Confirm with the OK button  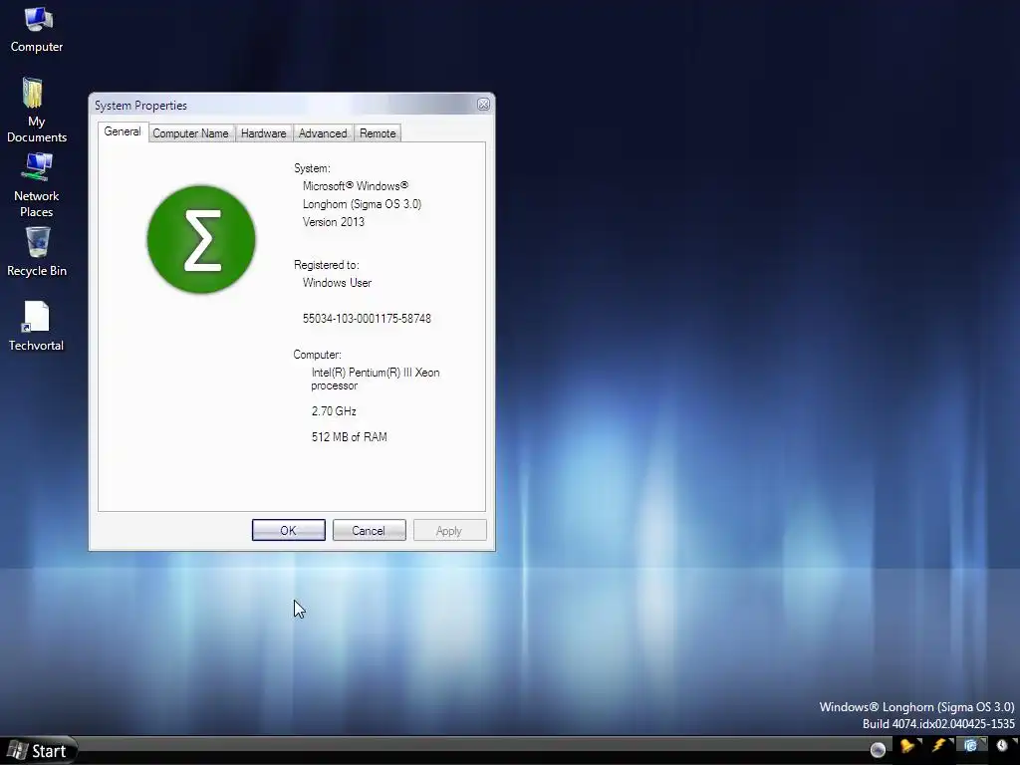pyautogui.click(x=288, y=530)
